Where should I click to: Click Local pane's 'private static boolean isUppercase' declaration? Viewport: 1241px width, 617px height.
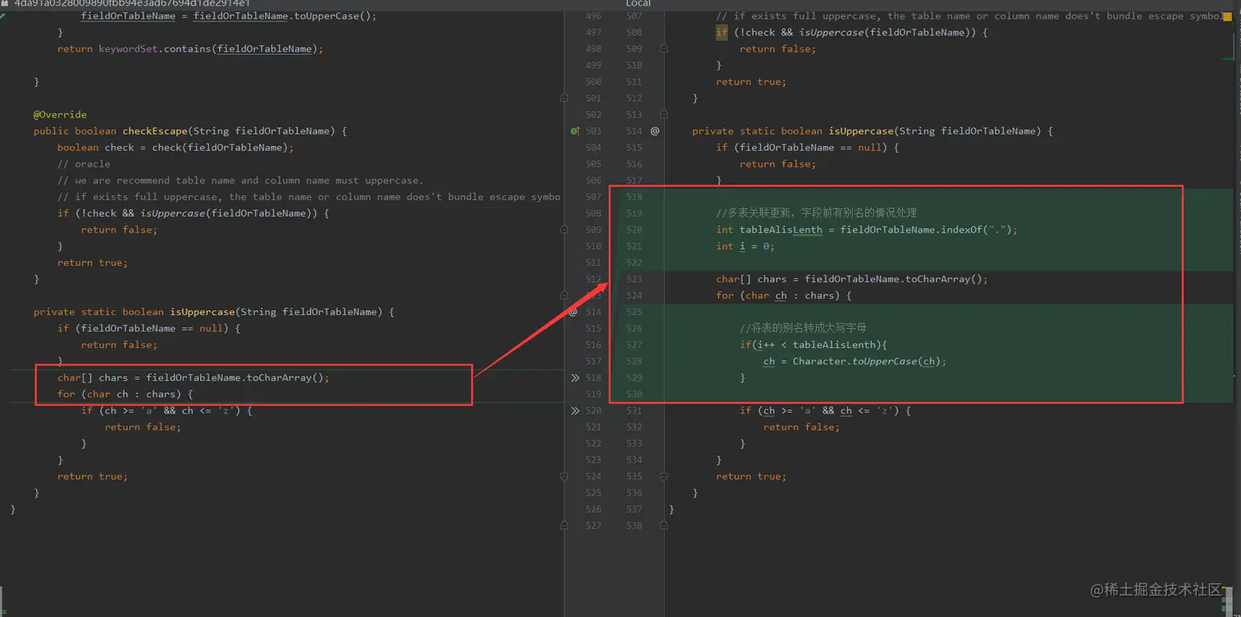tap(872, 131)
